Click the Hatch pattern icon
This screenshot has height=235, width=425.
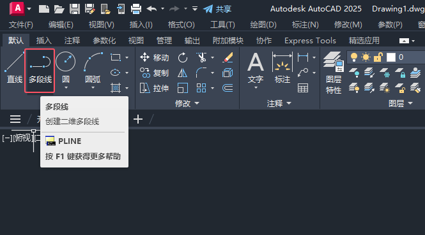click(x=116, y=88)
